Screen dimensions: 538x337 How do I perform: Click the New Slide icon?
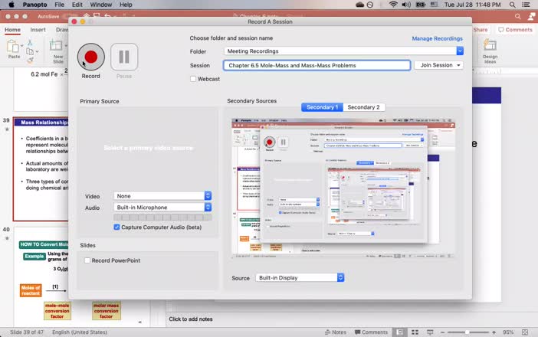[x=57, y=48]
